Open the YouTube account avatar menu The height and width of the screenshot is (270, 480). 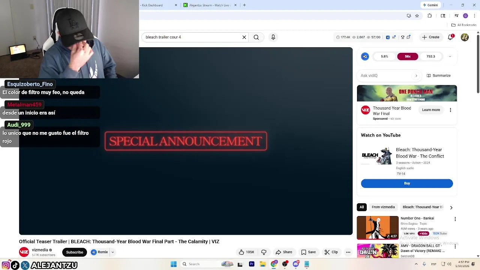point(465,37)
